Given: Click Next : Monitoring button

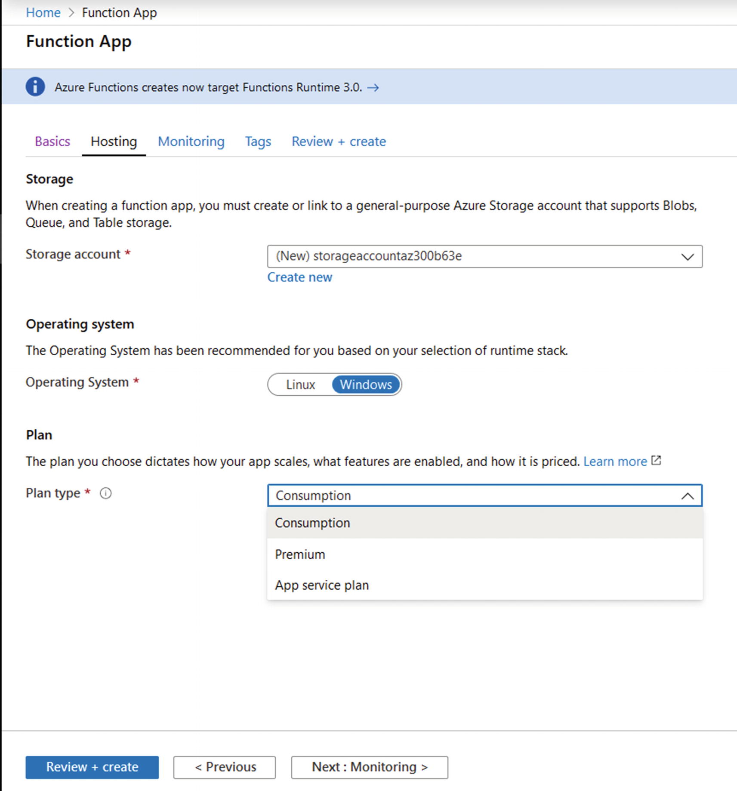Looking at the screenshot, I should pos(370,767).
